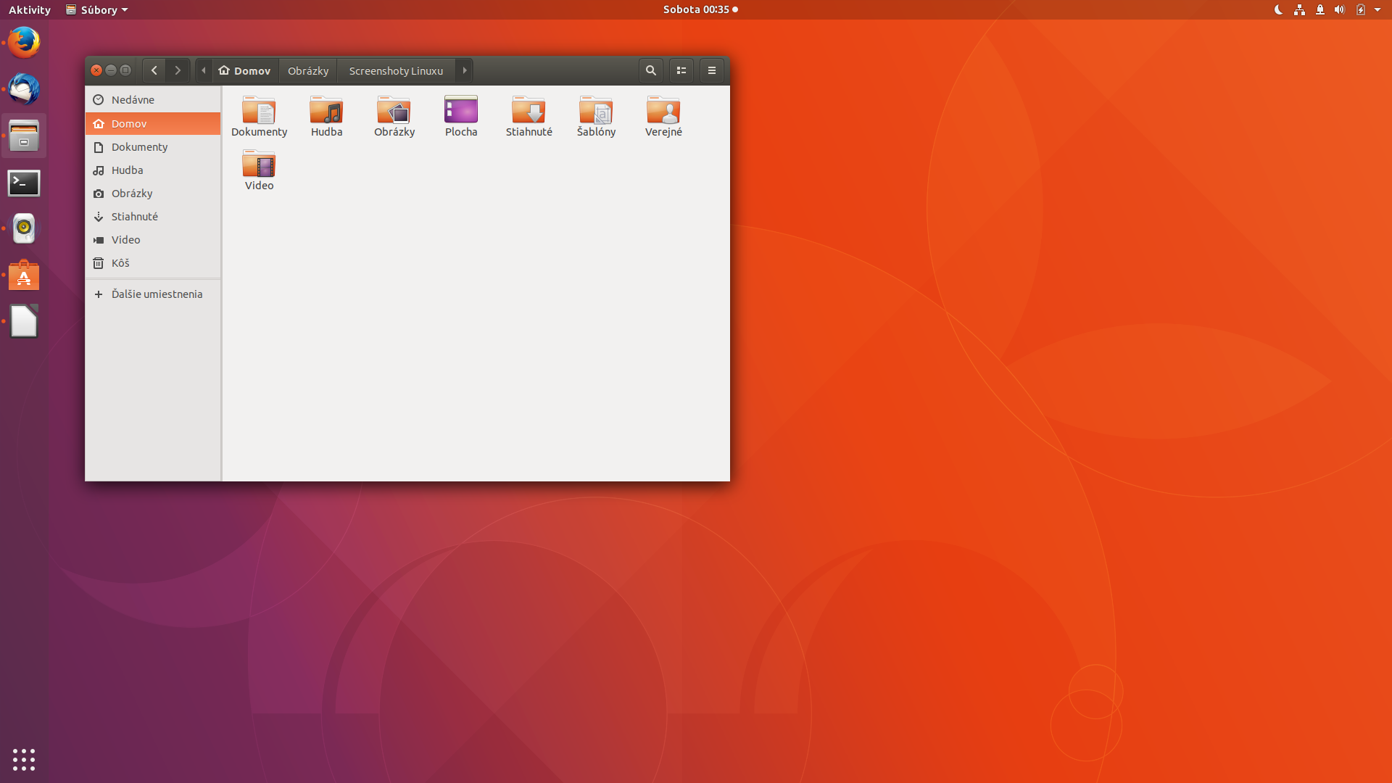Select Obrázky in the sidebar

pyautogui.click(x=153, y=194)
